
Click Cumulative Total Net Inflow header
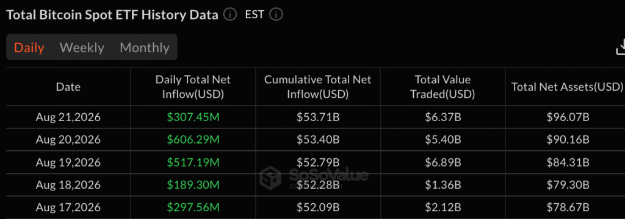pyautogui.click(x=317, y=86)
